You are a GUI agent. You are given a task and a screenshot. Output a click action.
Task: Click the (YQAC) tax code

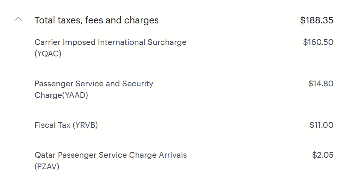point(48,54)
